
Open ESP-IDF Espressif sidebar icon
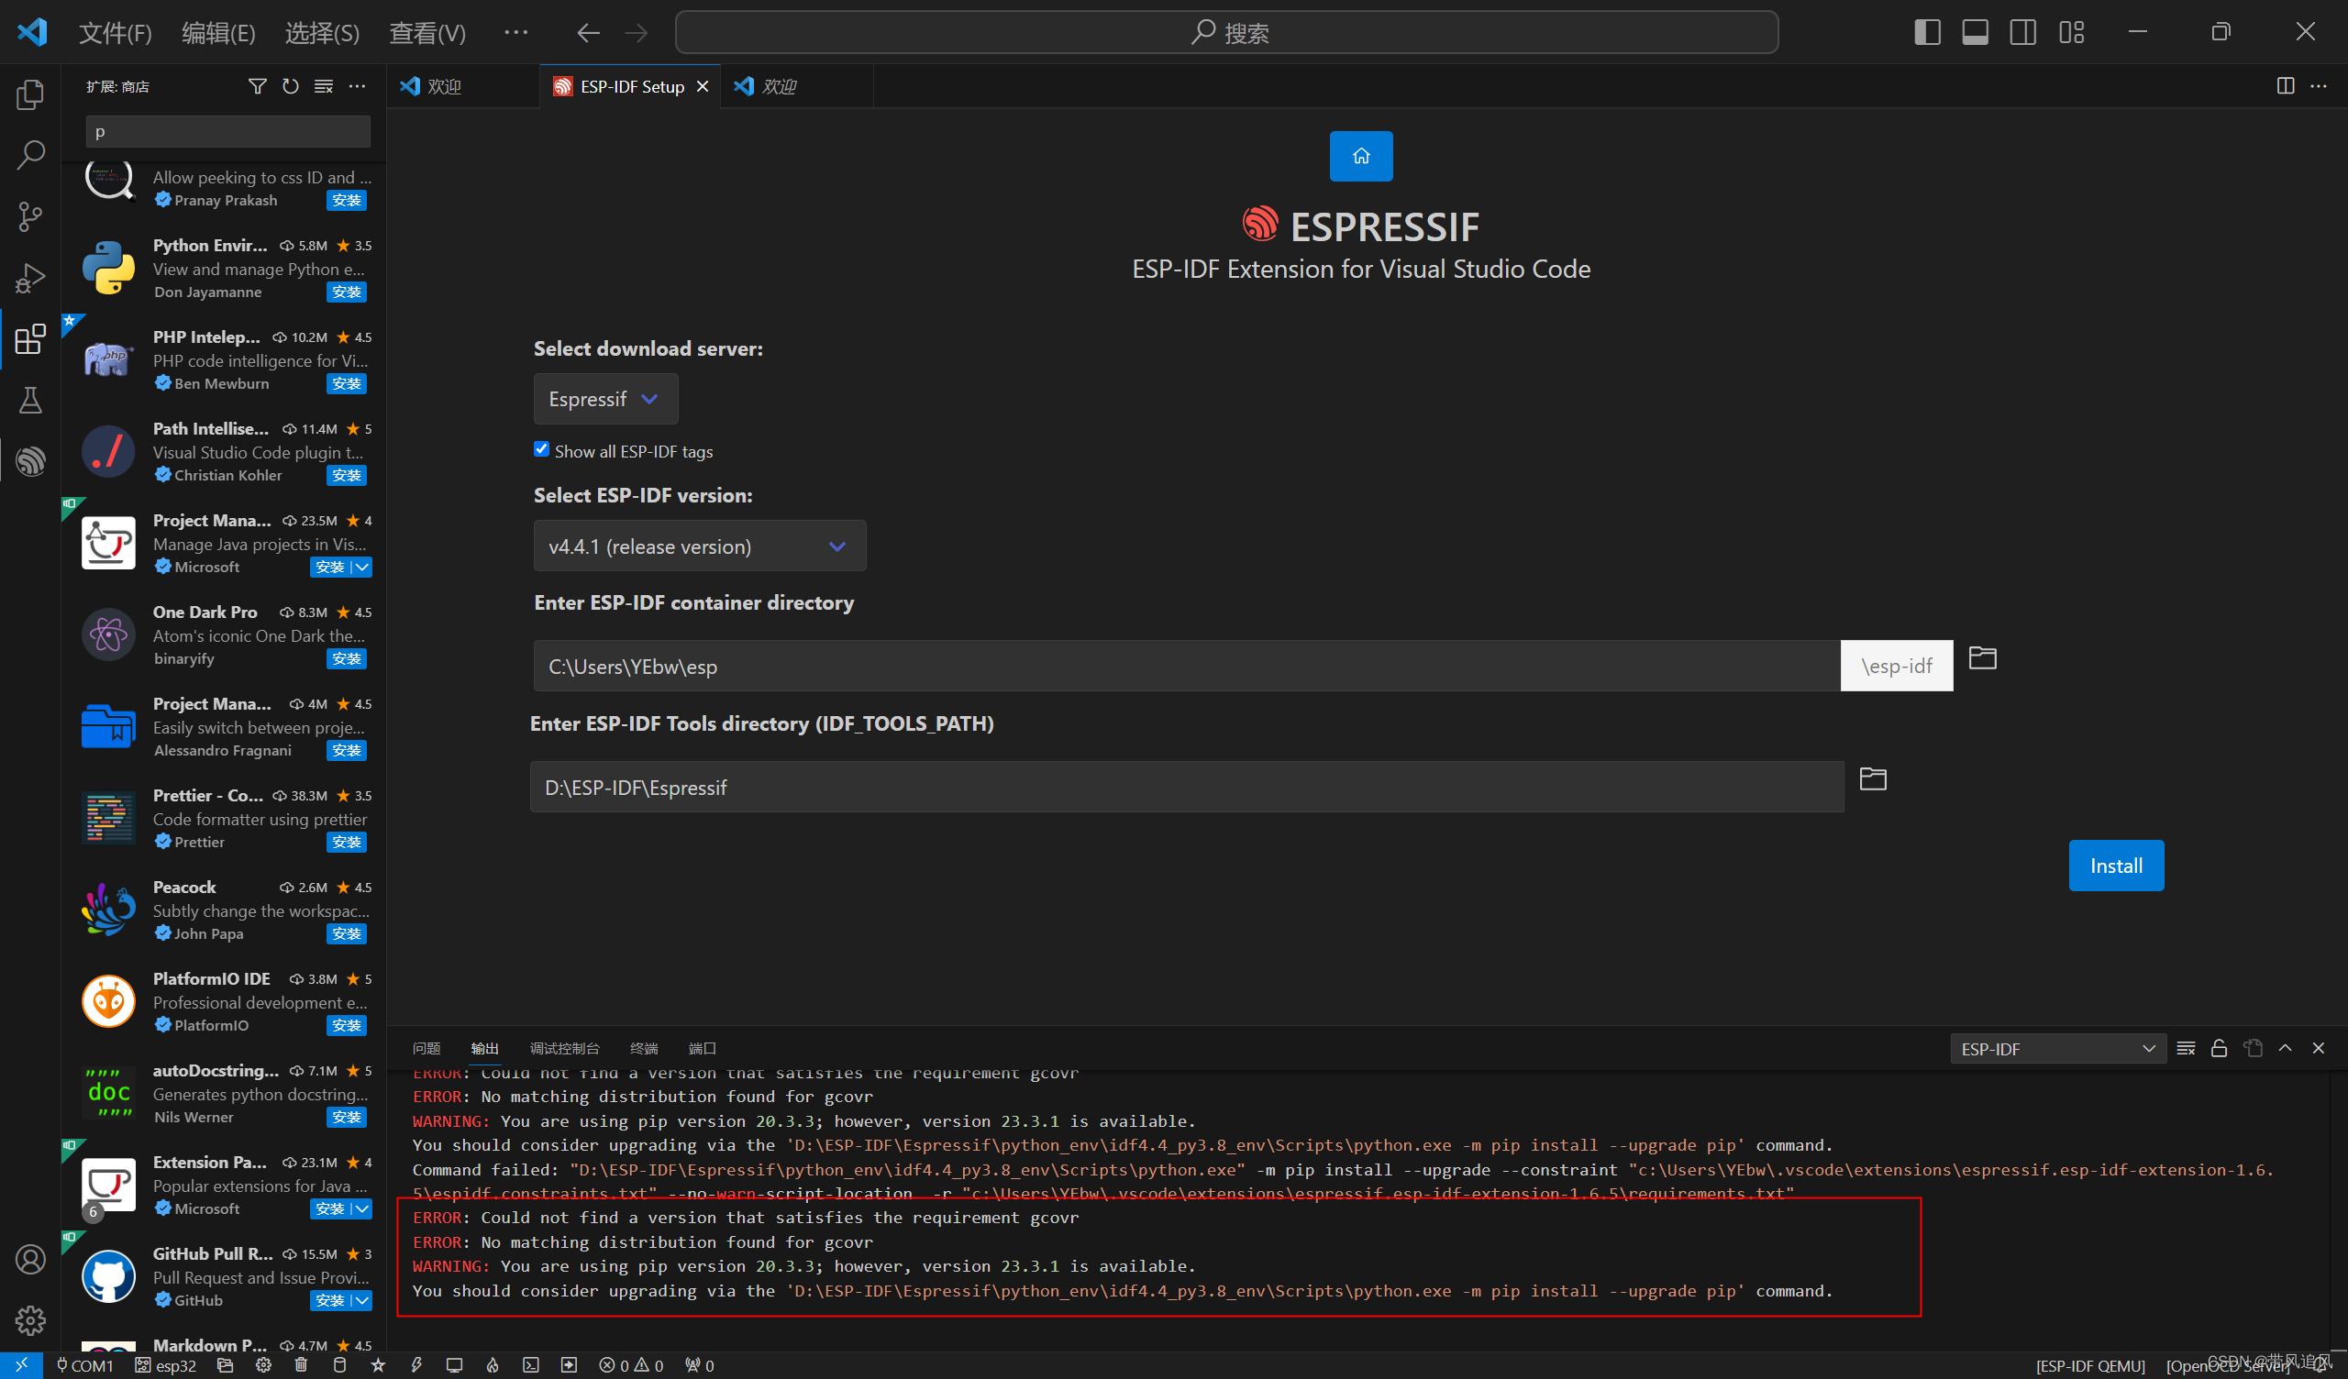30,461
